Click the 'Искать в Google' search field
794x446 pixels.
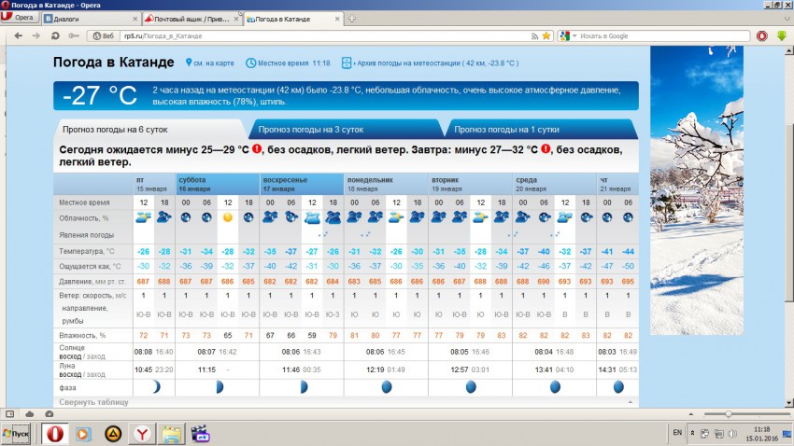pos(654,35)
